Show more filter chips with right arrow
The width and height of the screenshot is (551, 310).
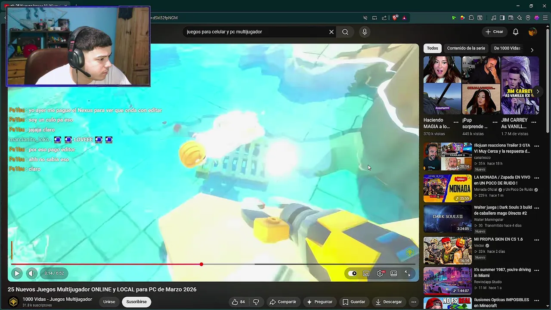pyautogui.click(x=532, y=50)
